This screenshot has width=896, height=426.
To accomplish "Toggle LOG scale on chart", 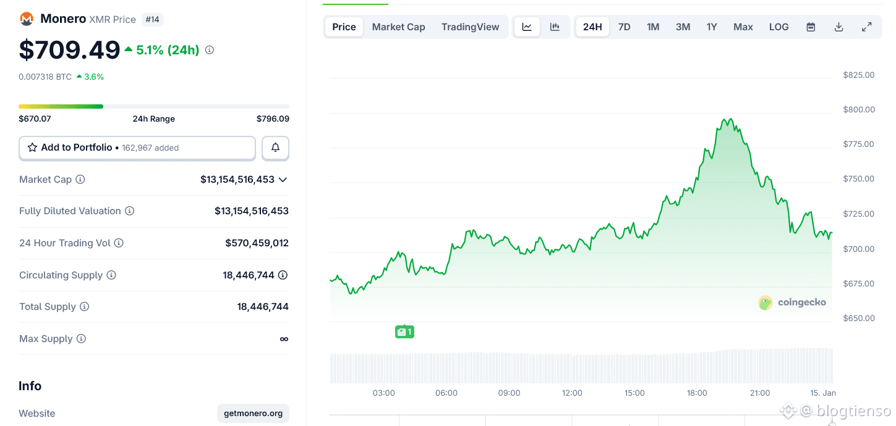I will click(779, 27).
